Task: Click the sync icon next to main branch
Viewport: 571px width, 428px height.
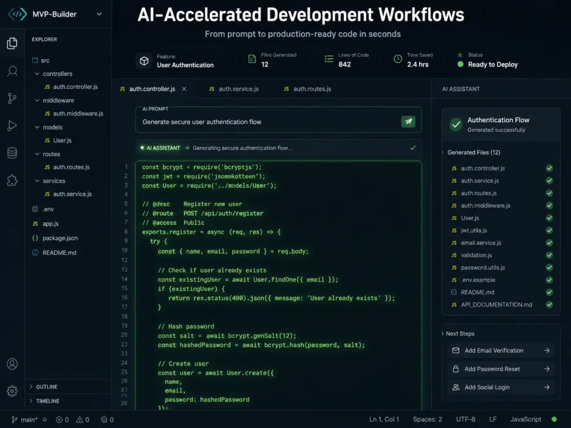Action: [45, 420]
